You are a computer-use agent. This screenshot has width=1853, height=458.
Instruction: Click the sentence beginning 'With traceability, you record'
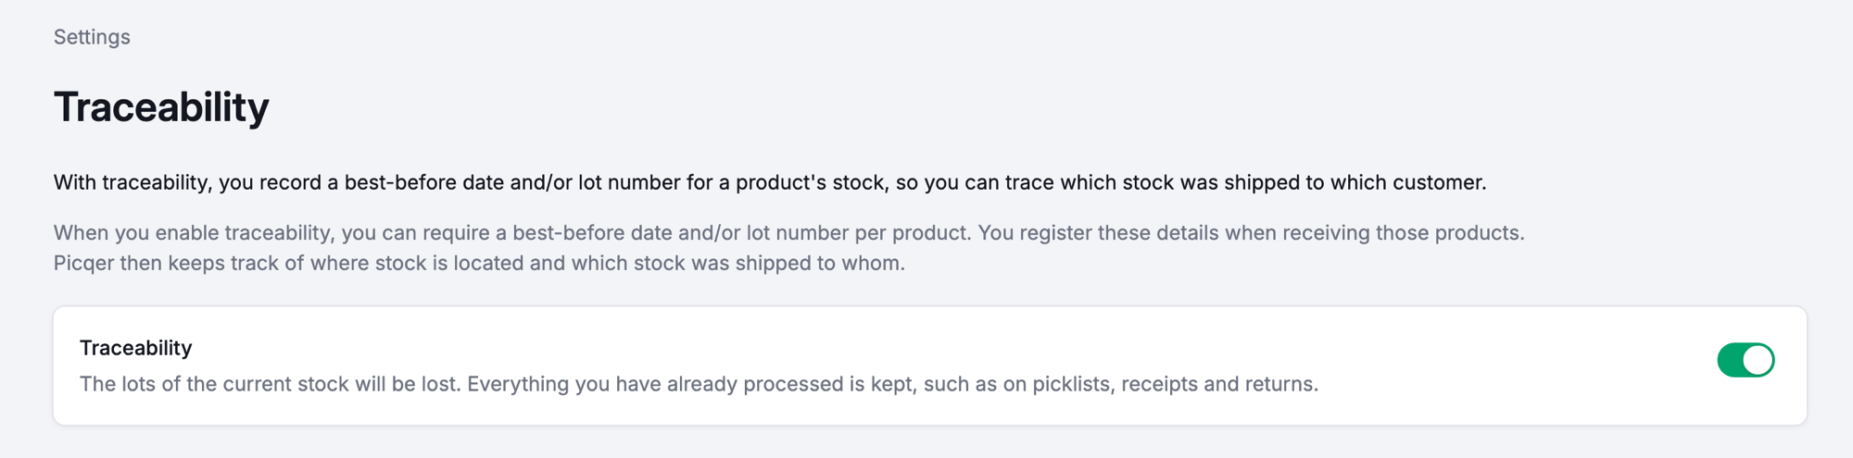[x=770, y=182]
